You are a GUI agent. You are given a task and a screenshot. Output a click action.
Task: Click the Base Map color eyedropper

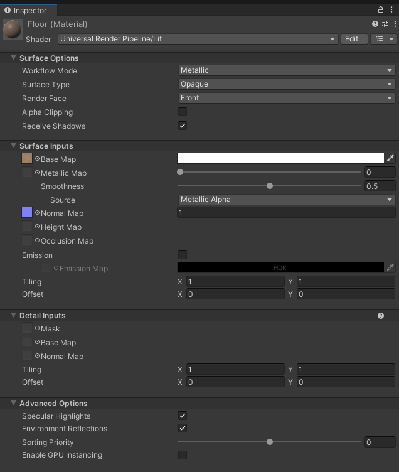pos(390,158)
